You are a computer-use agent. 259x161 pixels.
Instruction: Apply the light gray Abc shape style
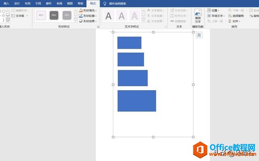point(67,15)
